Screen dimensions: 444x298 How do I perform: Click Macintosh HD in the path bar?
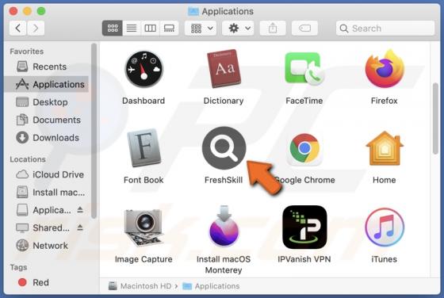[x=140, y=286]
